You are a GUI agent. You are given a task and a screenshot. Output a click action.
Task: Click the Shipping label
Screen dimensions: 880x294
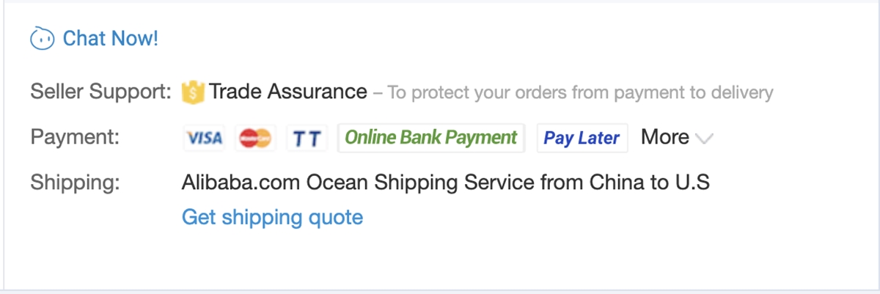[x=75, y=182]
